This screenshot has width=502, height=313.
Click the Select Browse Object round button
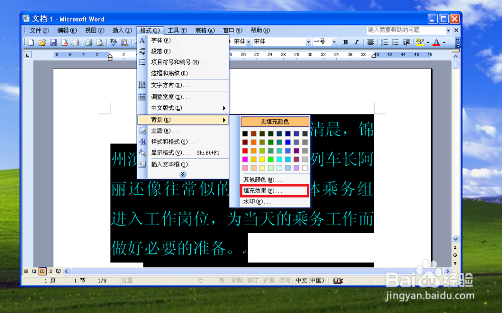pos(455,255)
